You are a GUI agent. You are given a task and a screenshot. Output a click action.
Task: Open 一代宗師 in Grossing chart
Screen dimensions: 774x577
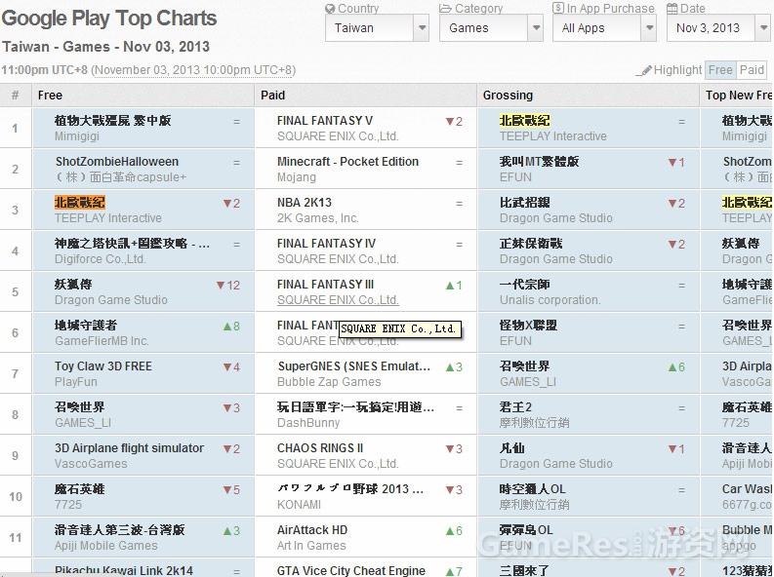(x=524, y=285)
